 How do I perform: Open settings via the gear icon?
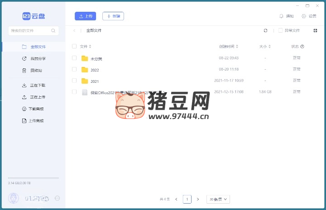[304, 16]
